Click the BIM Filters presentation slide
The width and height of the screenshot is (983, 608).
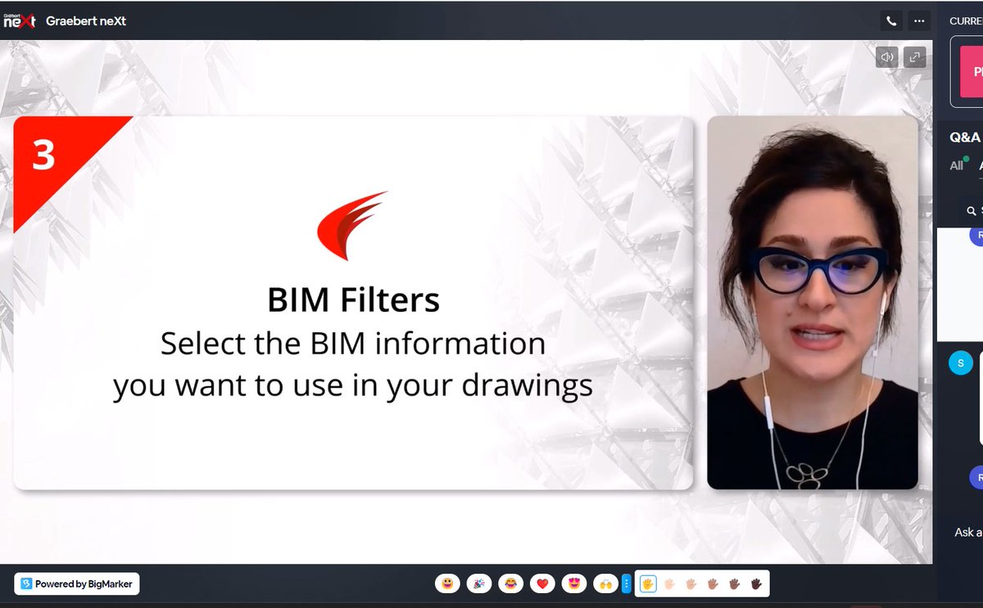[x=353, y=303]
